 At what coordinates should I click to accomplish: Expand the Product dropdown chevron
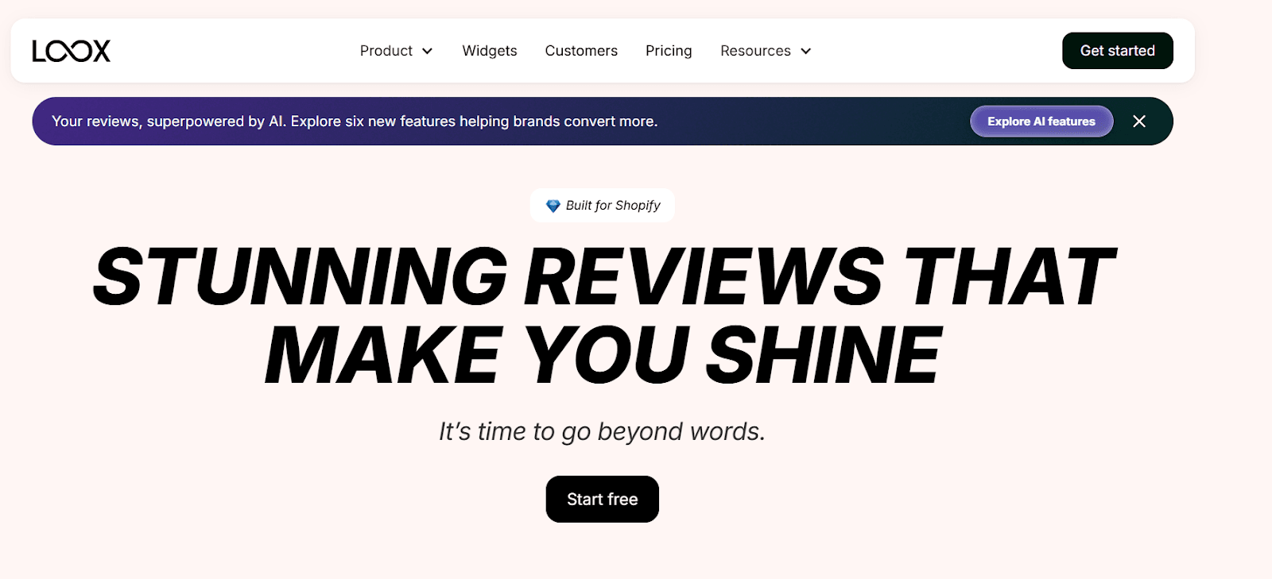pyautogui.click(x=427, y=51)
